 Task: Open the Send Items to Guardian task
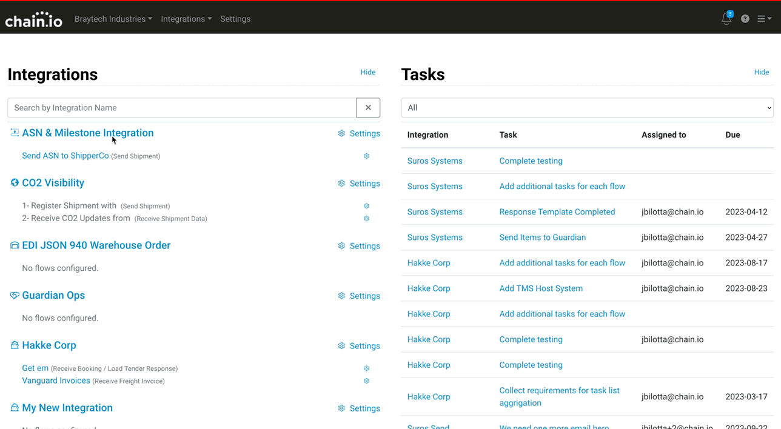(543, 238)
